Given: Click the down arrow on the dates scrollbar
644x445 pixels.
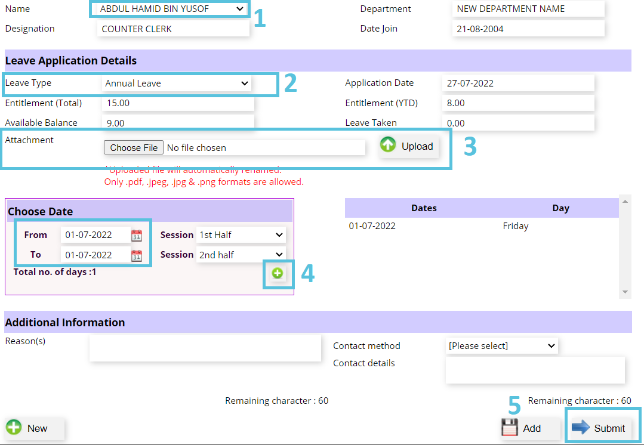Looking at the screenshot, I should pyautogui.click(x=625, y=292).
